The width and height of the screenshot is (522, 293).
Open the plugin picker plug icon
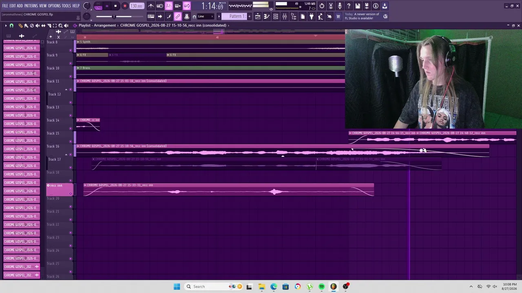pyautogui.click(x=312, y=16)
